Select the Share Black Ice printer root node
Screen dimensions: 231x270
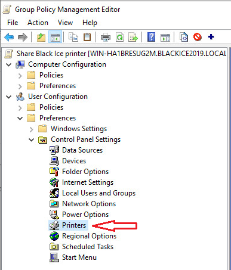(121, 54)
